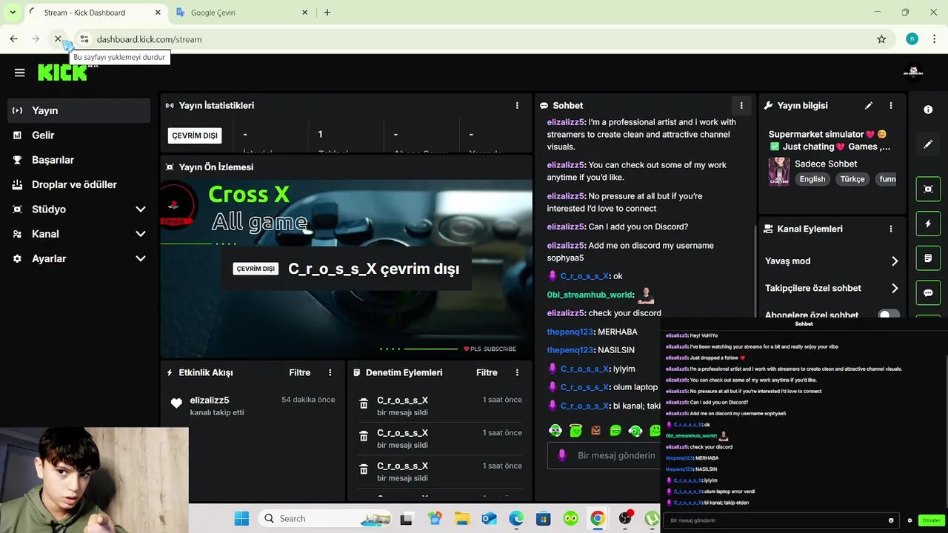Open Sohbet panel three-dot menu
948x533 pixels.
coord(741,106)
